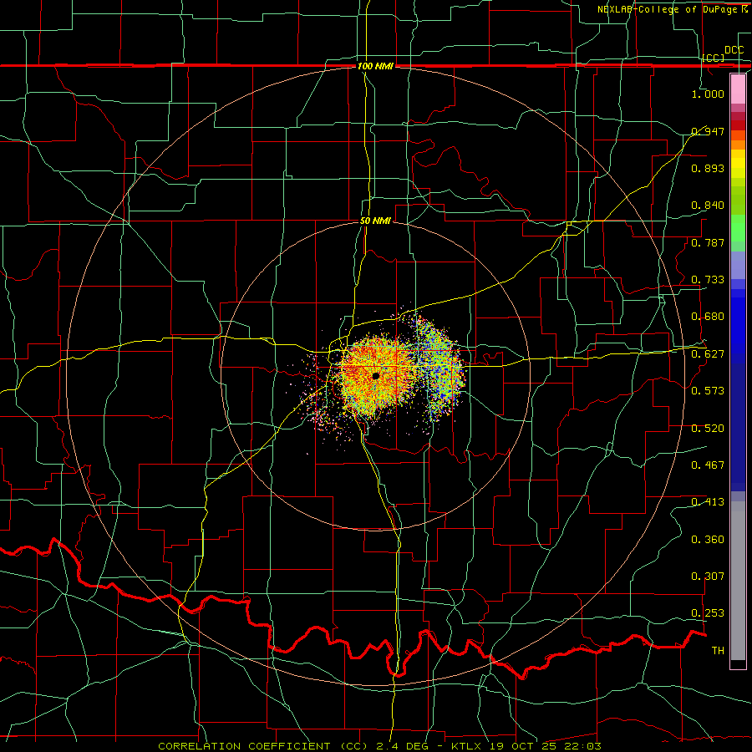Pick the pink segment of the color bar

click(x=738, y=89)
